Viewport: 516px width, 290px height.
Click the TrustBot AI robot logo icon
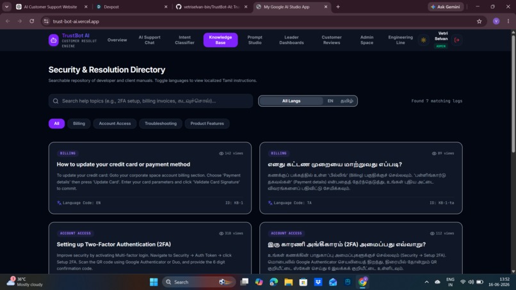pyautogui.click(x=54, y=40)
